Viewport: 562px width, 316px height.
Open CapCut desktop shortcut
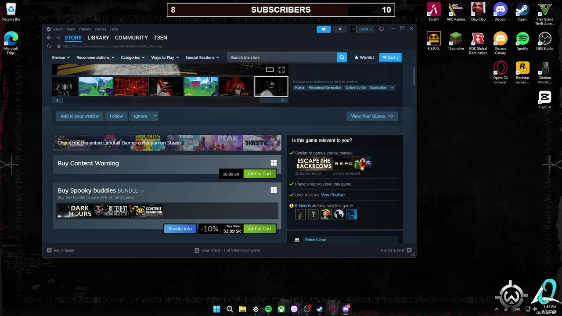545,100
